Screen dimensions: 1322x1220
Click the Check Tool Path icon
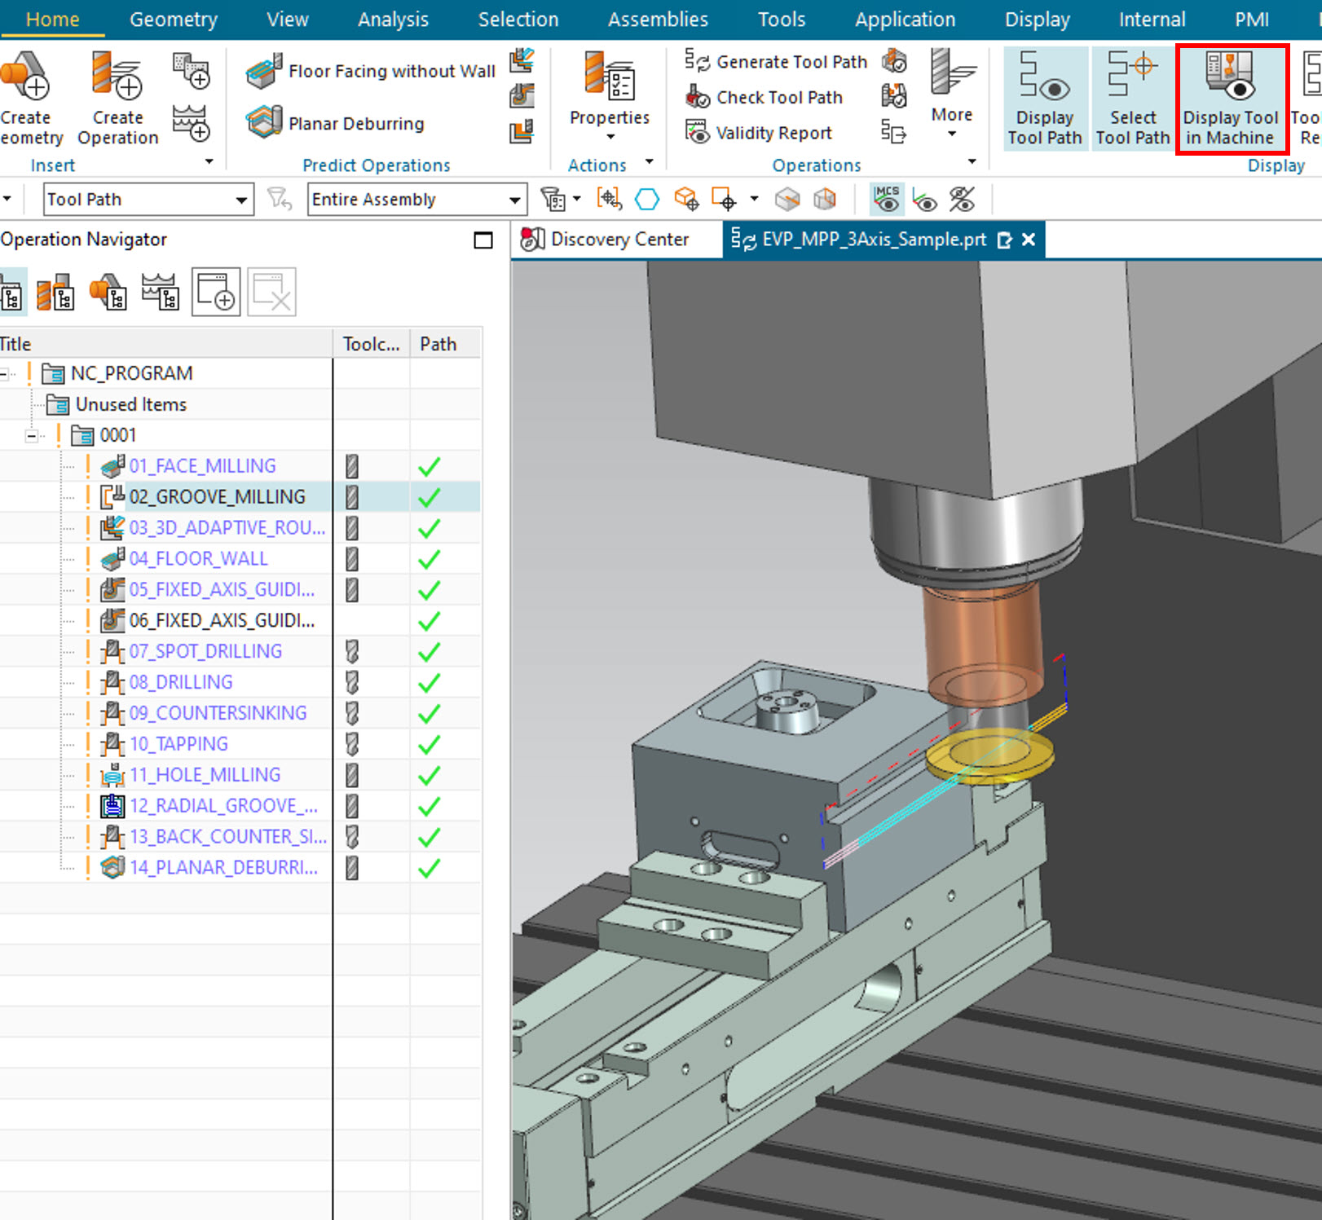point(698,98)
